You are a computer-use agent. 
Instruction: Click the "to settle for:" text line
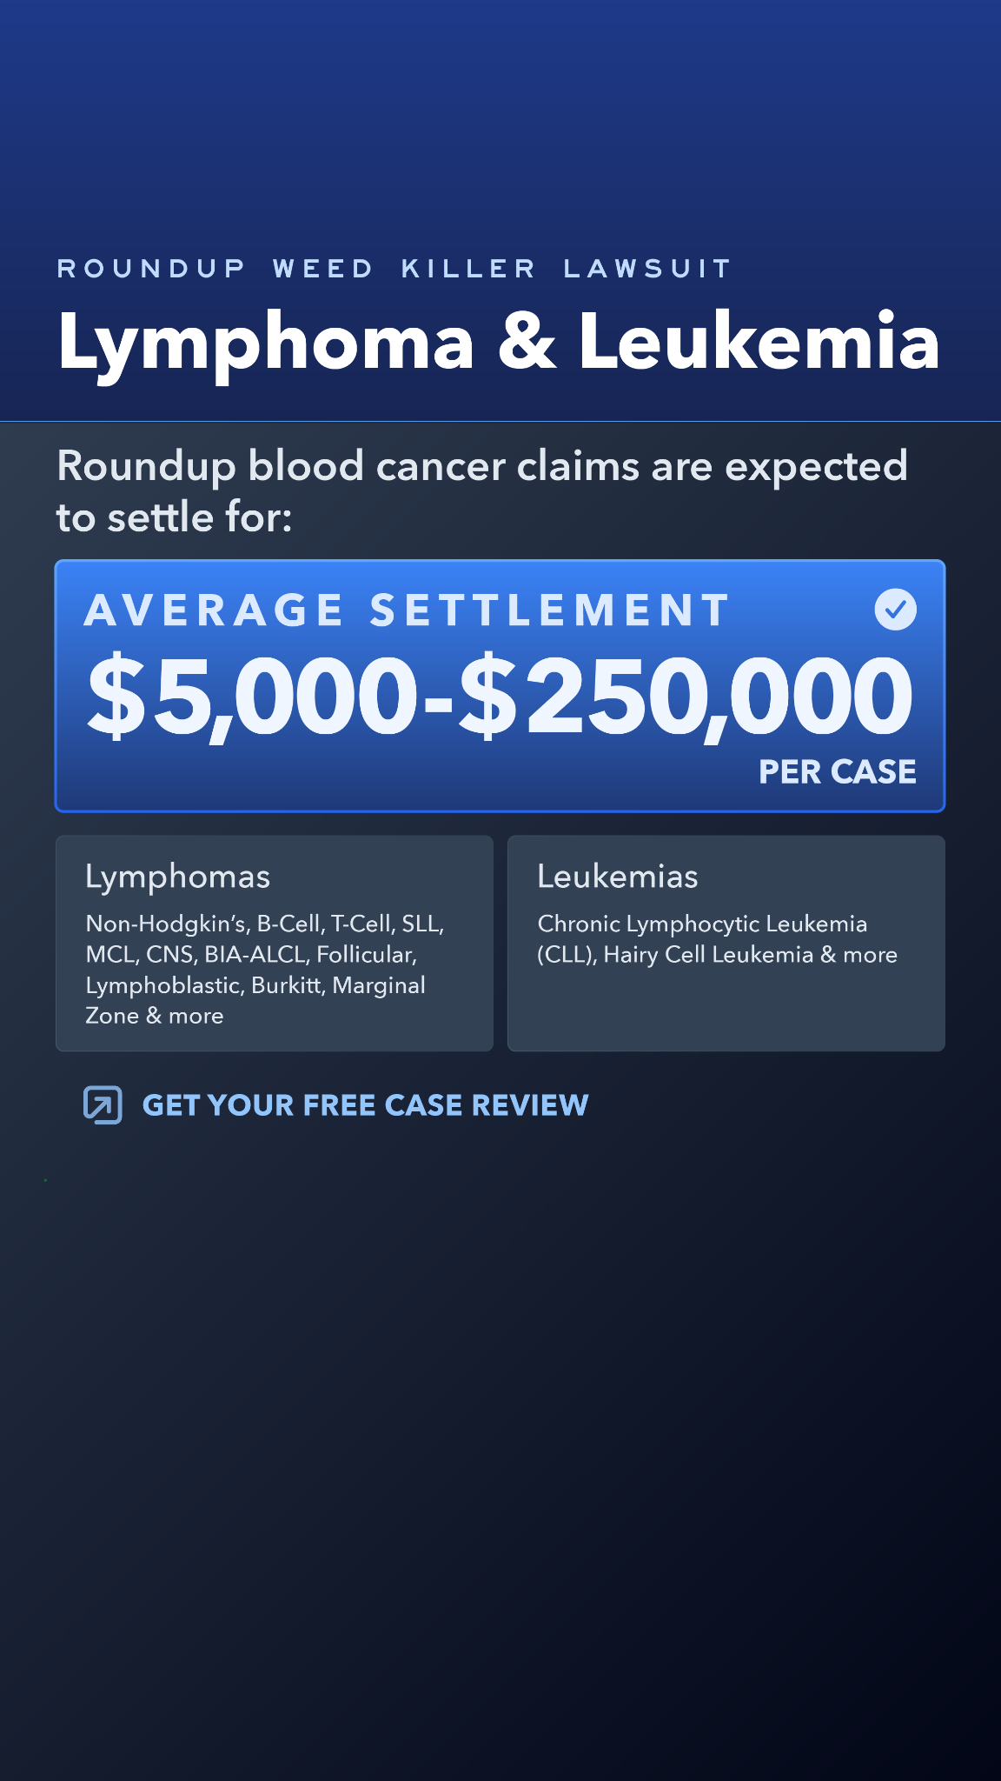click(175, 517)
